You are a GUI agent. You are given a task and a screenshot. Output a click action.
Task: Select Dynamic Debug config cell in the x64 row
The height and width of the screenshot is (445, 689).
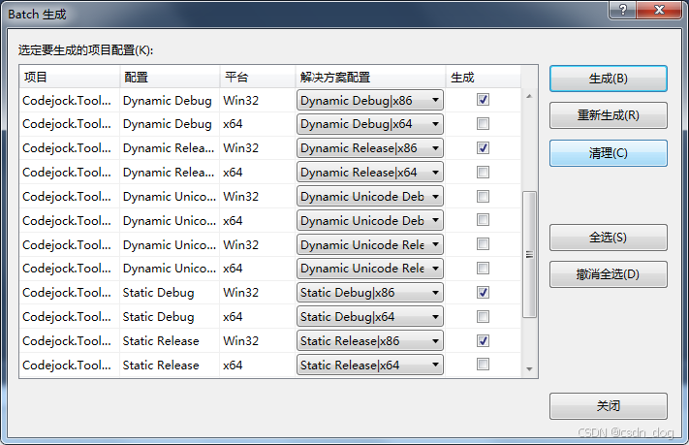click(x=168, y=124)
